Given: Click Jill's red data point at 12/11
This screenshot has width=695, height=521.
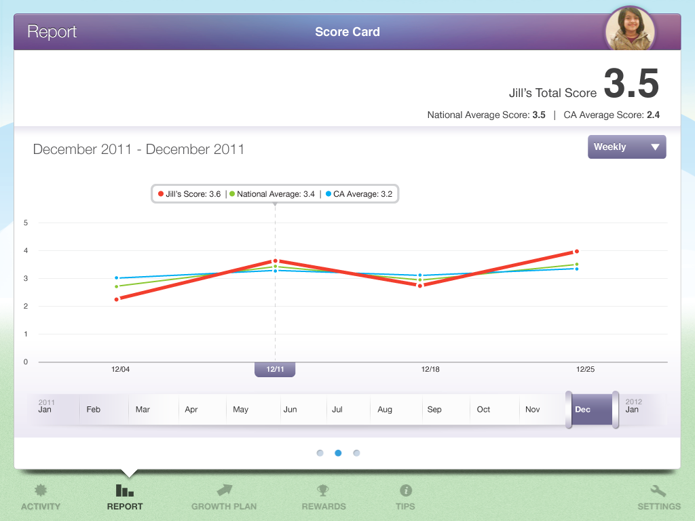Looking at the screenshot, I should [276, 261].
